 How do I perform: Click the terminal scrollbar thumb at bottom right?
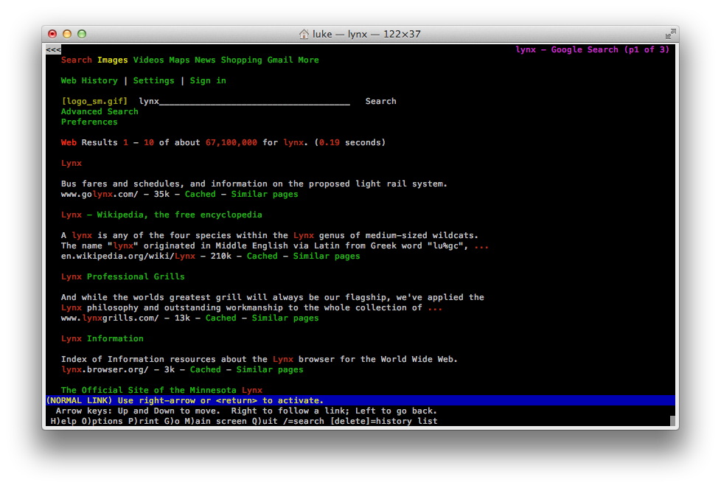672,421
